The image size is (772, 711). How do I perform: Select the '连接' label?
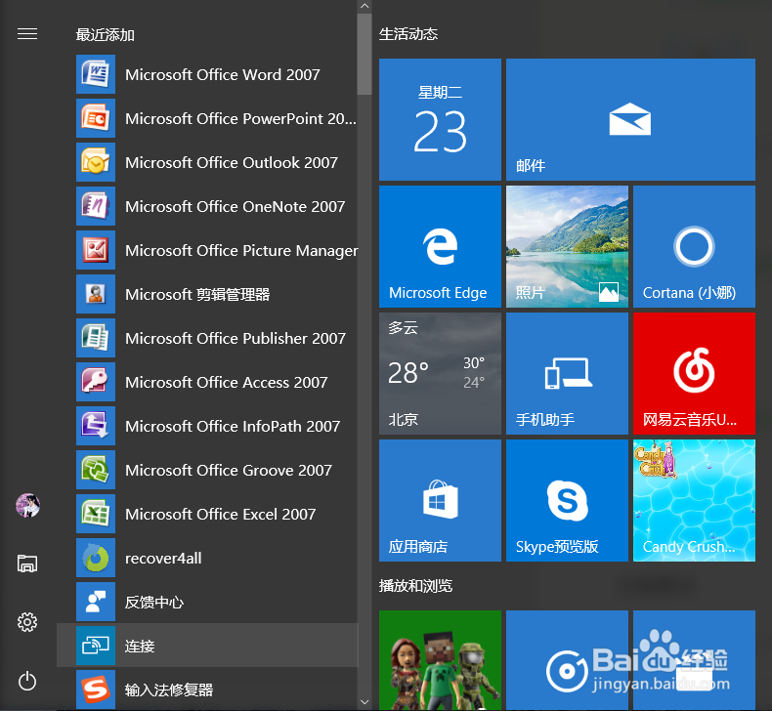(x=140, y=646)
